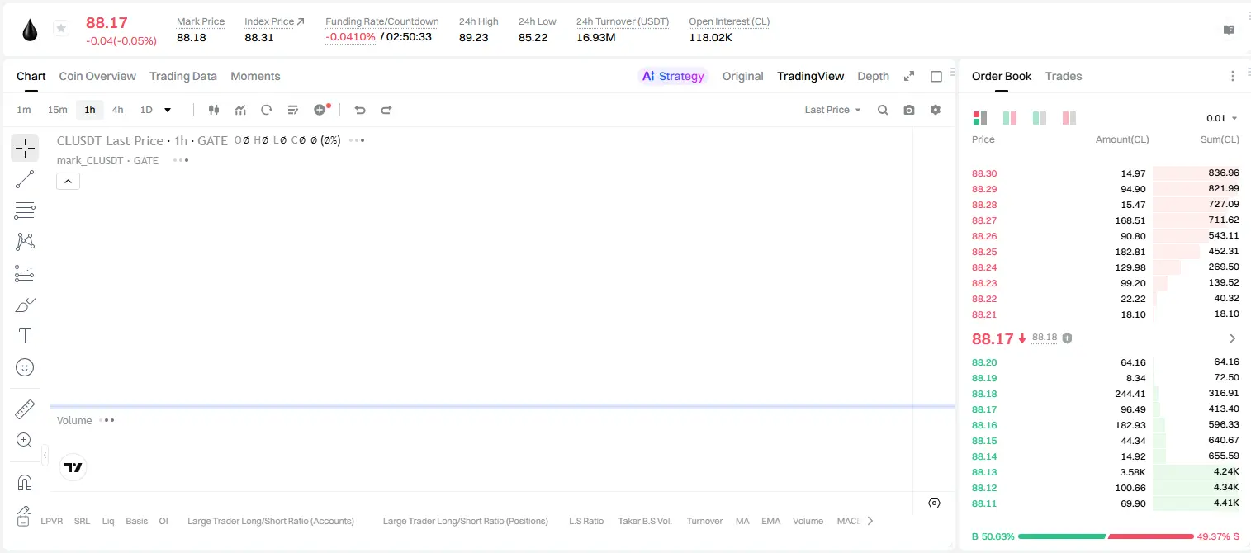The image size is (1251, 553).
Task: Redo the chart action
Action: coord(386,110)
